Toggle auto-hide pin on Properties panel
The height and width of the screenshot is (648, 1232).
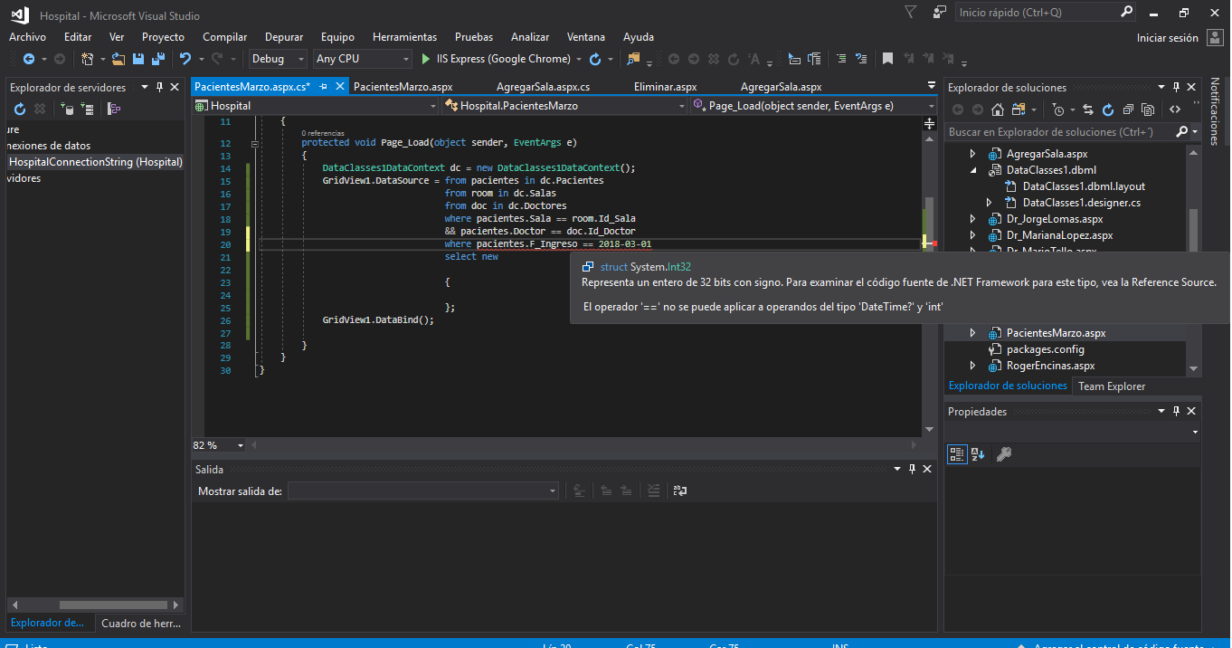click(x=1176, y=411)
